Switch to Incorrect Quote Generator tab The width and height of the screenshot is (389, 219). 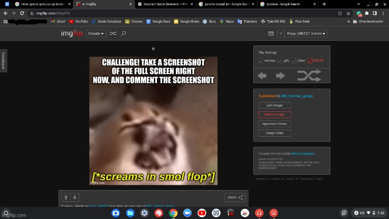coord(165,4)
